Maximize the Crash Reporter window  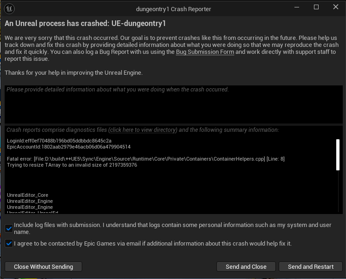(x=316, y=7)
